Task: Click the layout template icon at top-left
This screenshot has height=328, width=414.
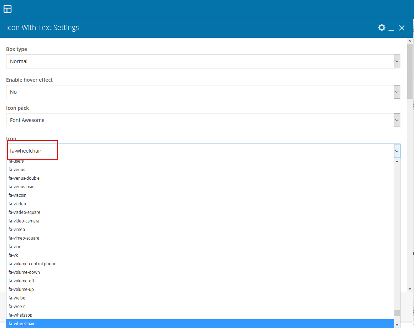Action: pos(7,9)
